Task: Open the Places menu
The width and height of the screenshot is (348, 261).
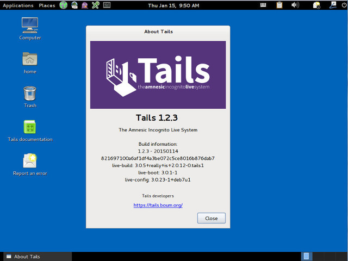Action: 47,5
